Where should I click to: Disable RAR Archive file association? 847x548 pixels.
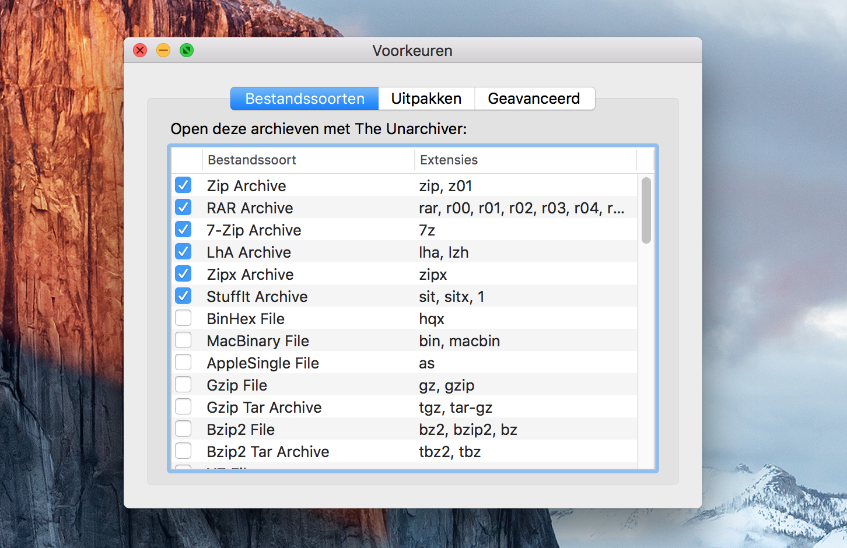pos(183,208)
